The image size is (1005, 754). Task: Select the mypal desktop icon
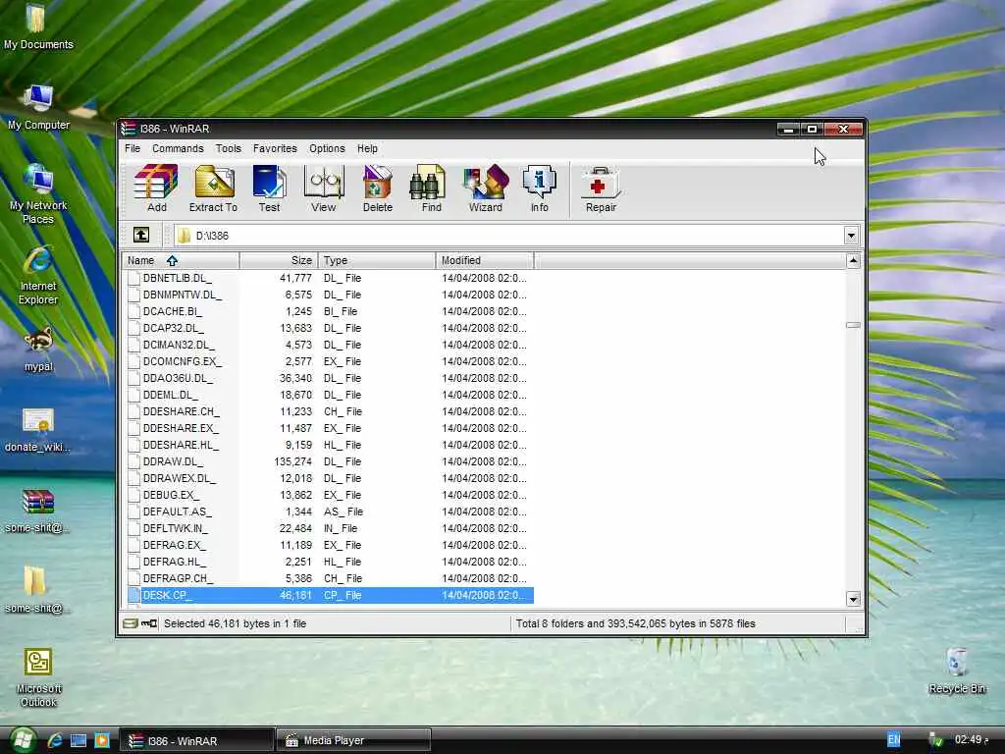(x=38, y=350)
